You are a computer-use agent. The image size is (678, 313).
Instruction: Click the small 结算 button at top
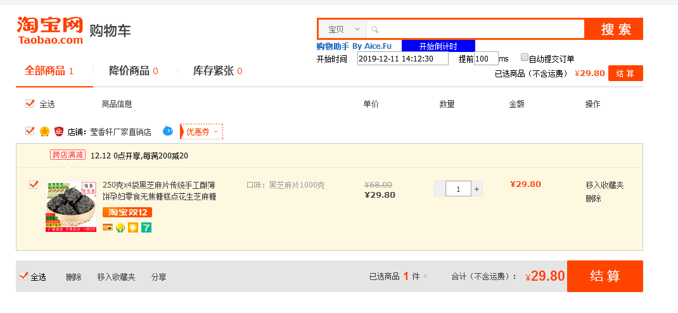(x=625, y=73)
